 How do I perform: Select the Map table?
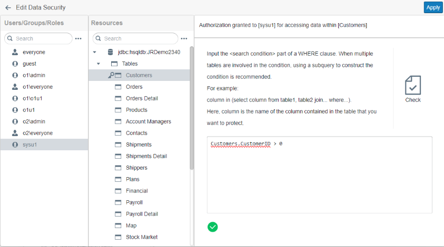tap(131, 226)
